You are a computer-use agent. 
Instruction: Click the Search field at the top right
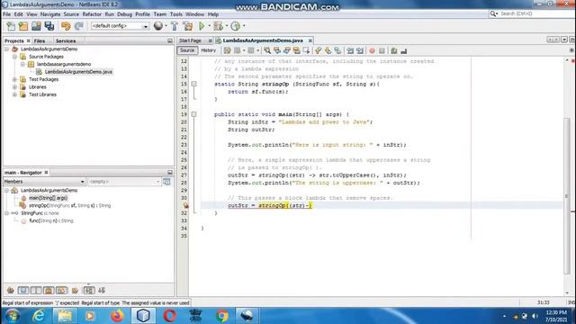(535, 13)
